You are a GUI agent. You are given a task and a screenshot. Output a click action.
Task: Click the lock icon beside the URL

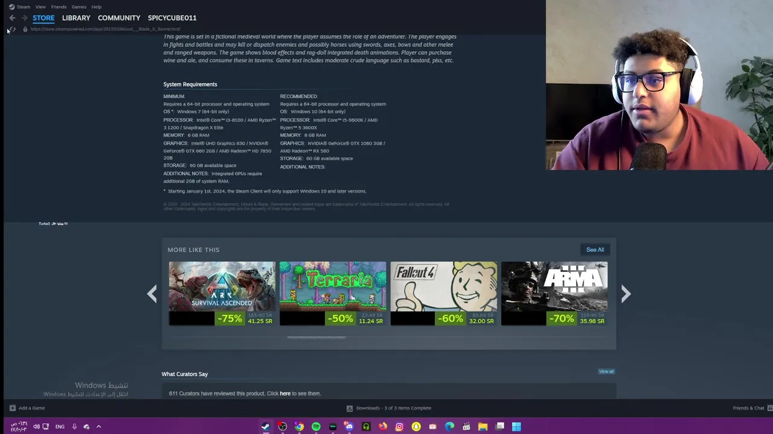tap(25, 29)
